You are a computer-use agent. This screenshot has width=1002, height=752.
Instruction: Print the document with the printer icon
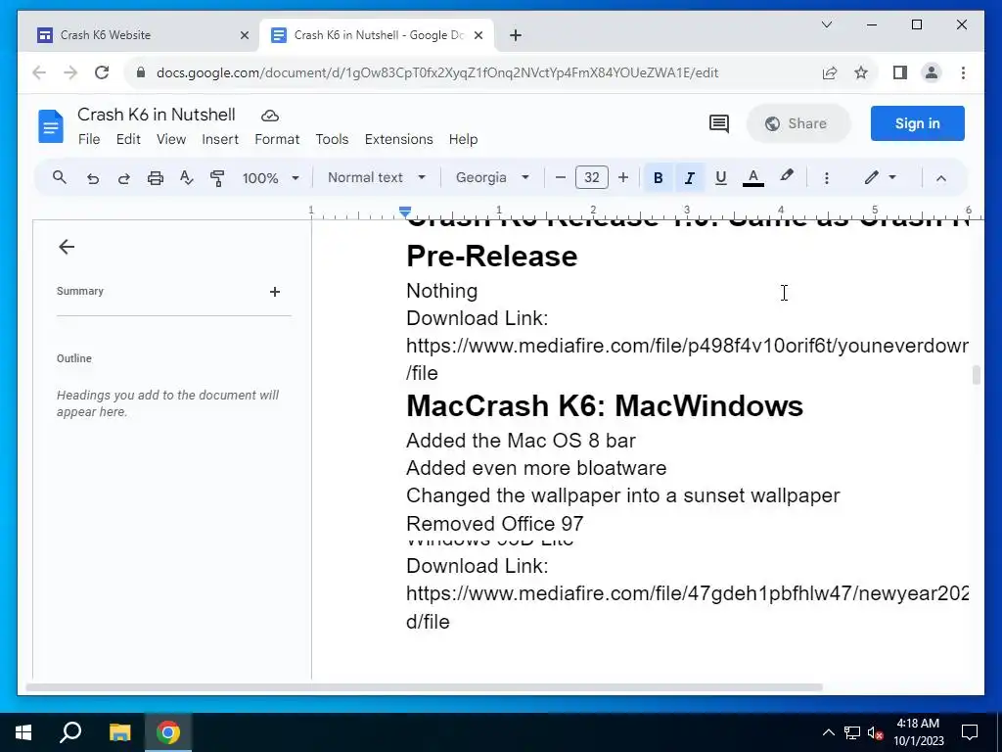pyautogui.click(x=156, y=178)
